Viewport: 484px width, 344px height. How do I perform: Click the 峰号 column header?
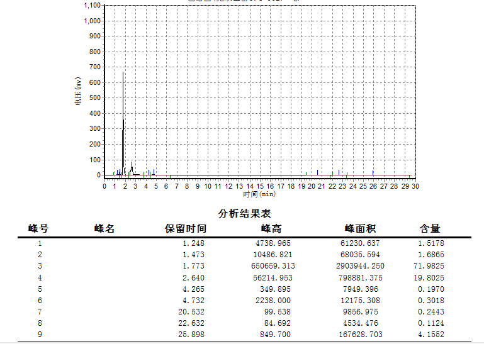click(x=38, y=229)
